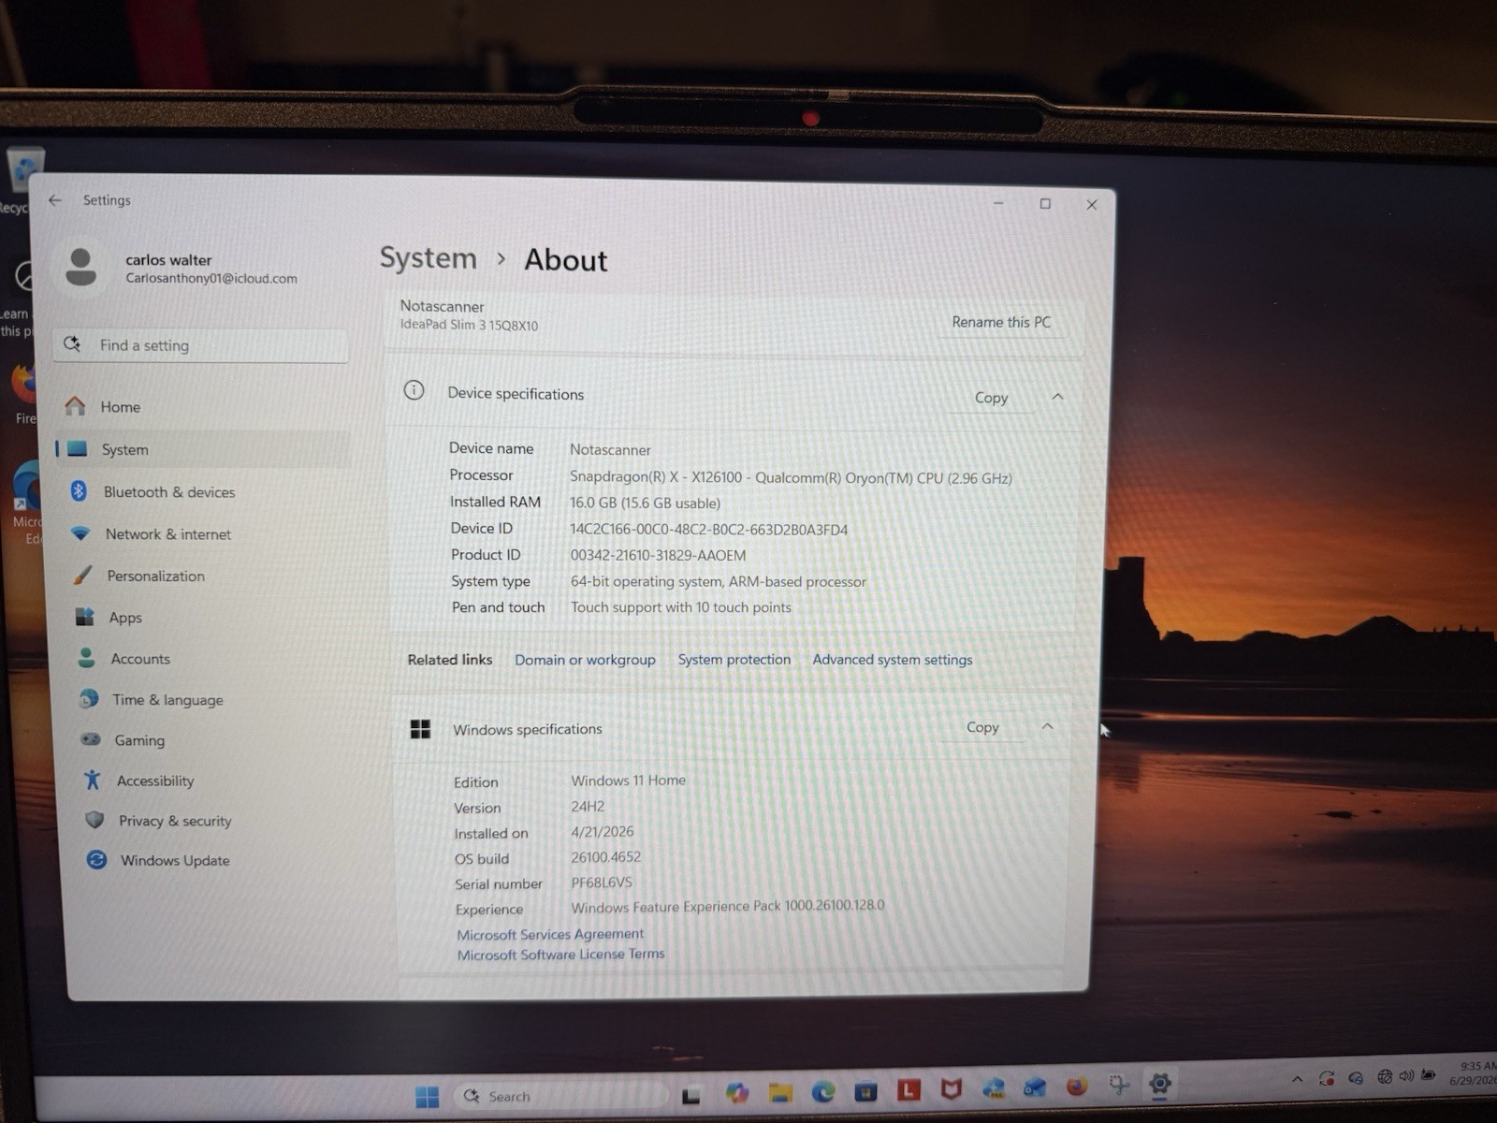1497x1123 pixels.
Task: Click the volume speaker tray icon
Action: pos(1406,1076)
